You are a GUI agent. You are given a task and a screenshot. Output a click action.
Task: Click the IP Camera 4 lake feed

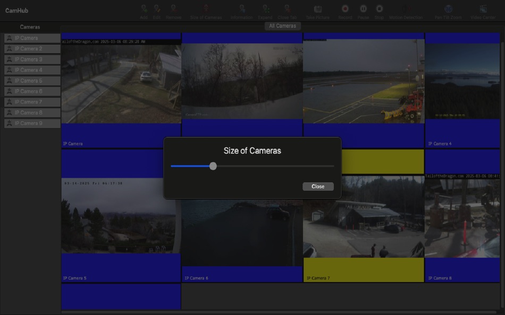click(x=462, y=81)
